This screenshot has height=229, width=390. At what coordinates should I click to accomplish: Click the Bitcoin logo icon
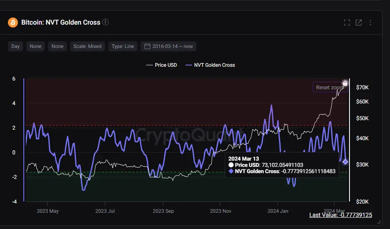[13, 23]
